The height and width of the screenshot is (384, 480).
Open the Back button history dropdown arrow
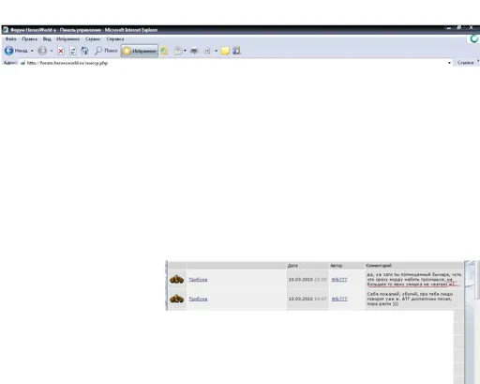point(32,51)
